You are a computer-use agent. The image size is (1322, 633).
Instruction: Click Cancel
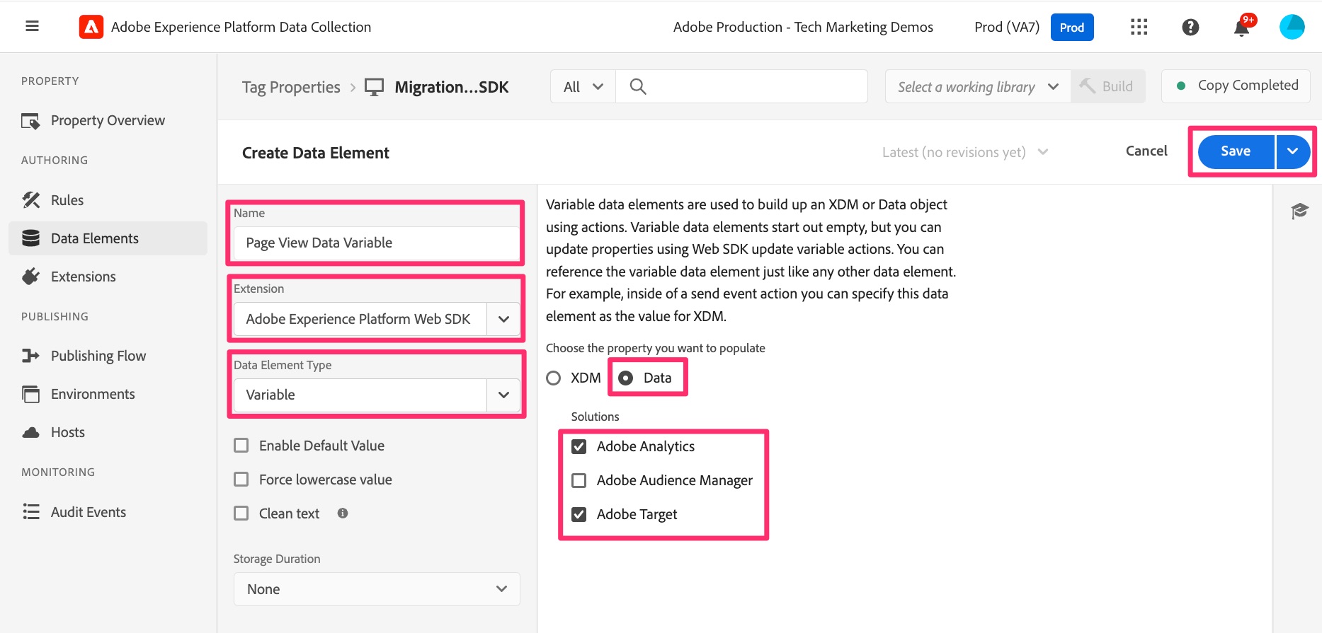[x=1146, y=151]
